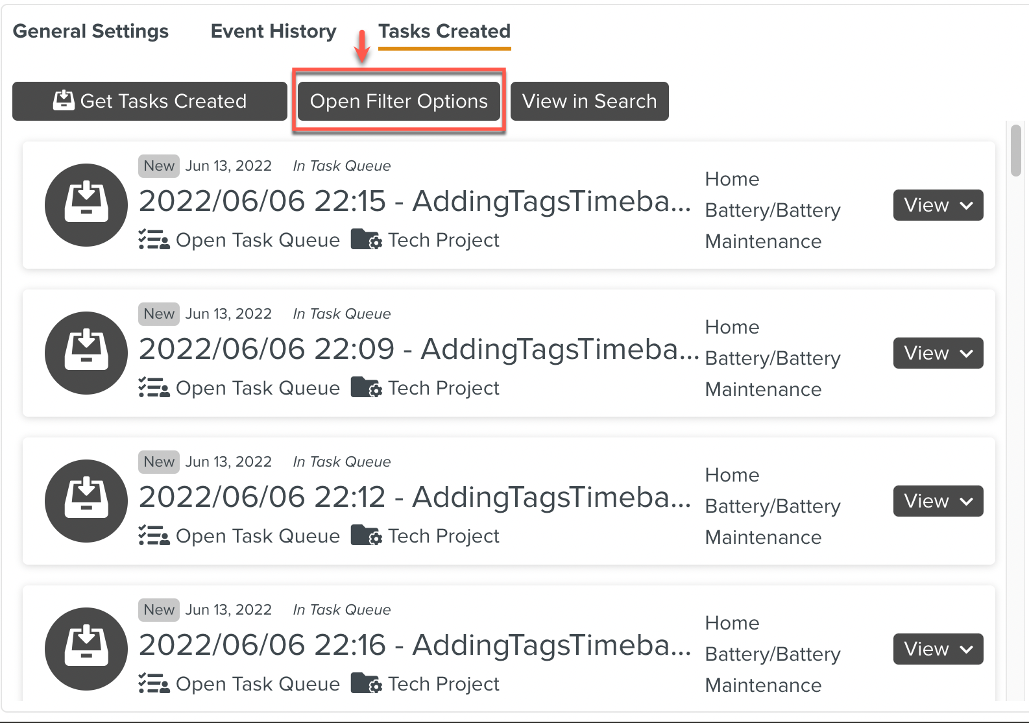Click Tech Project folder icon in 22:09 task
The width and height of the screenshot is (1029, 723).
pyautogui.click(x=366, y=387)
